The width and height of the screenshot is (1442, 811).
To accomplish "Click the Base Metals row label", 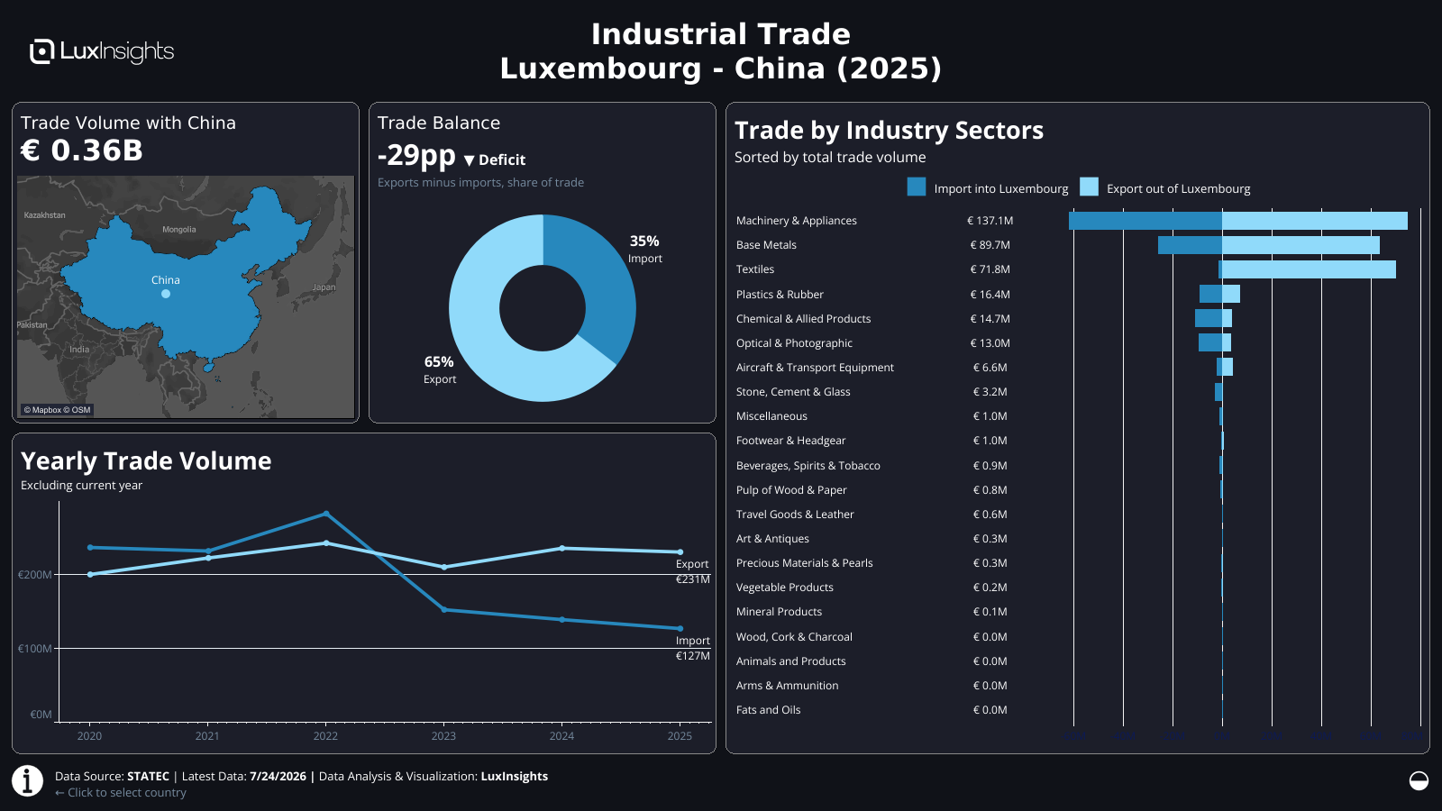I will pos(766,245).
